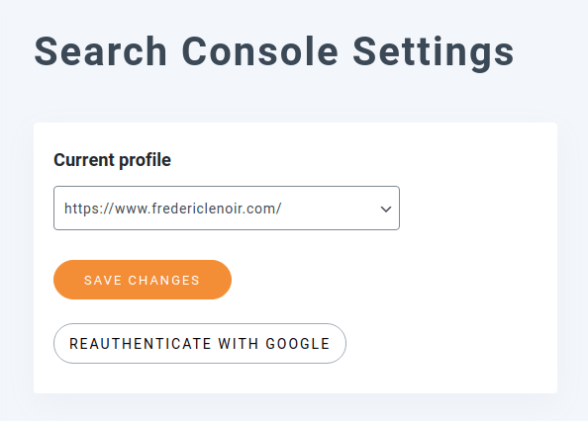The width and height of the screenshot is (588, 421).
Task: Click the orange Save Changes pill button
Action: [143, 280]
